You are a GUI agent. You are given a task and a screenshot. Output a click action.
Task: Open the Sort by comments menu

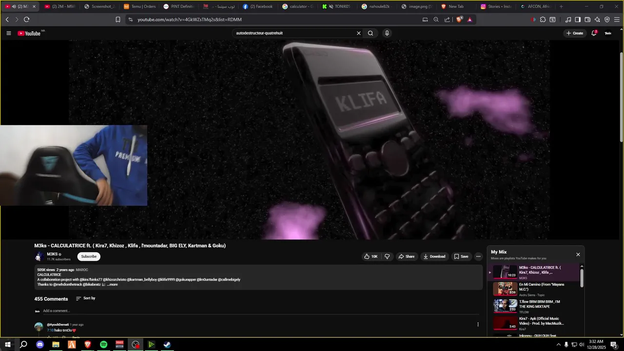click(x=85, y=298)
